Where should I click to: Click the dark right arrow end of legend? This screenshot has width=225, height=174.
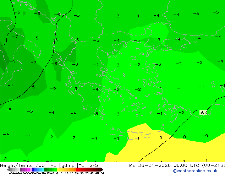pyautogui.click(x=102, y=169)
